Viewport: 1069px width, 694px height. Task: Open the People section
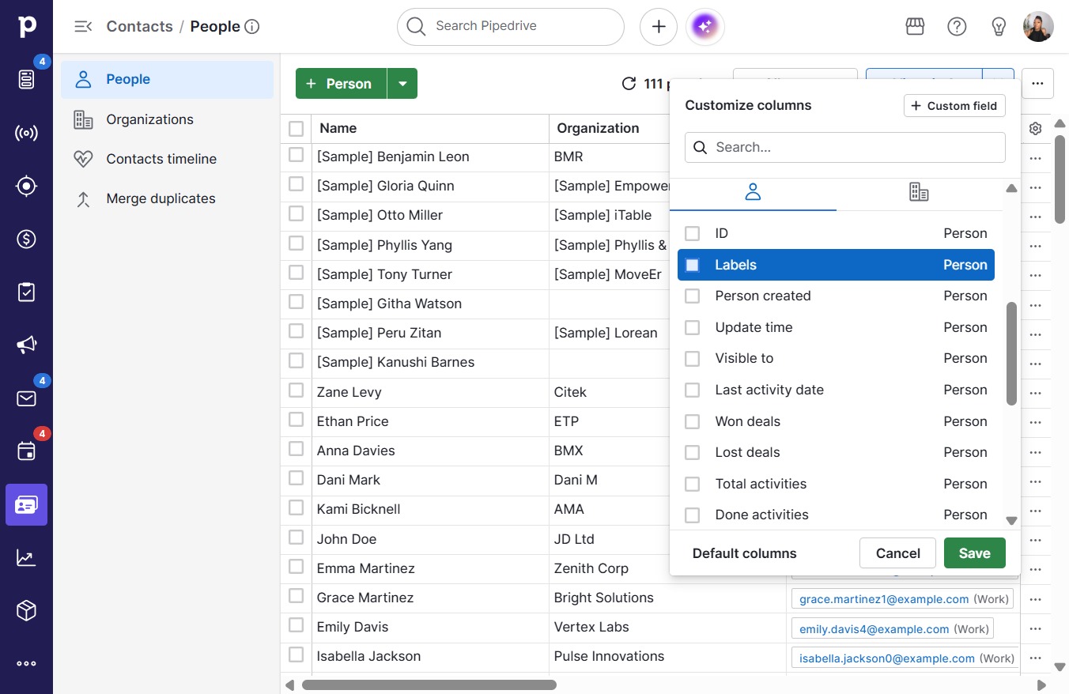[x=167, y=79]
